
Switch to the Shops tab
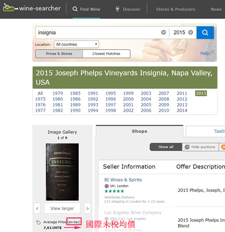(139, 131)
